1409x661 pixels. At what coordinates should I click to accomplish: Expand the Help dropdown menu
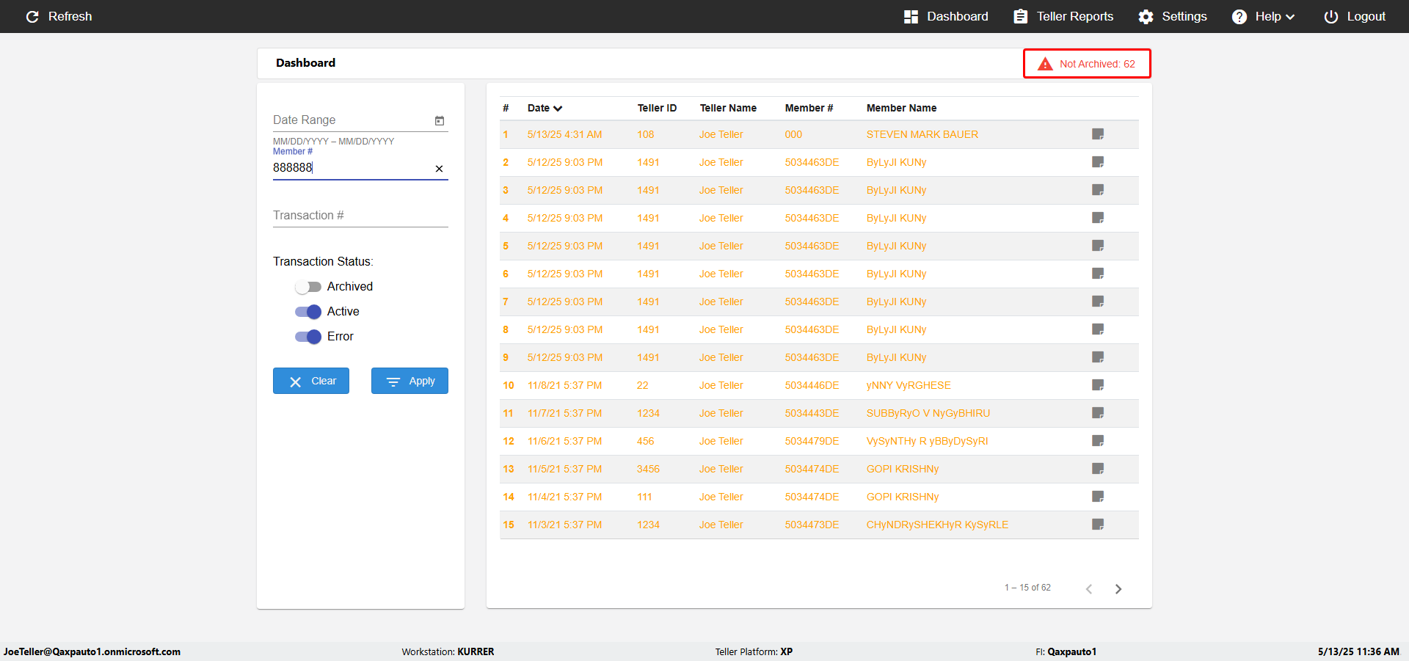pyautogui.click(x=1263, y=16)
